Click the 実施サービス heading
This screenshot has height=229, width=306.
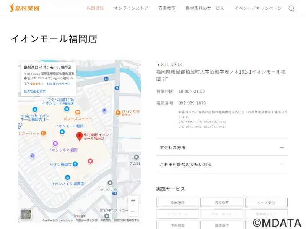[171, 189]
